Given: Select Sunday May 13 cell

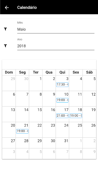Looking at the screenshot, I should point(9,114).
